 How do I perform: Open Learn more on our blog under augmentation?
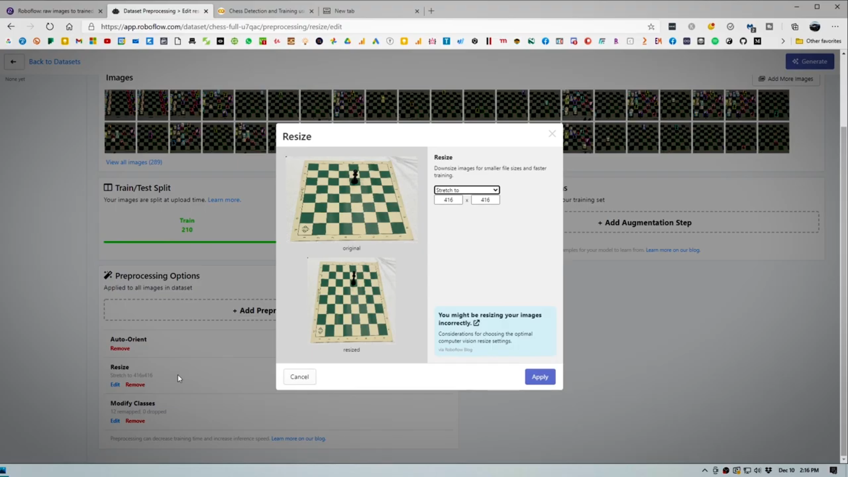tap(673, 250)
